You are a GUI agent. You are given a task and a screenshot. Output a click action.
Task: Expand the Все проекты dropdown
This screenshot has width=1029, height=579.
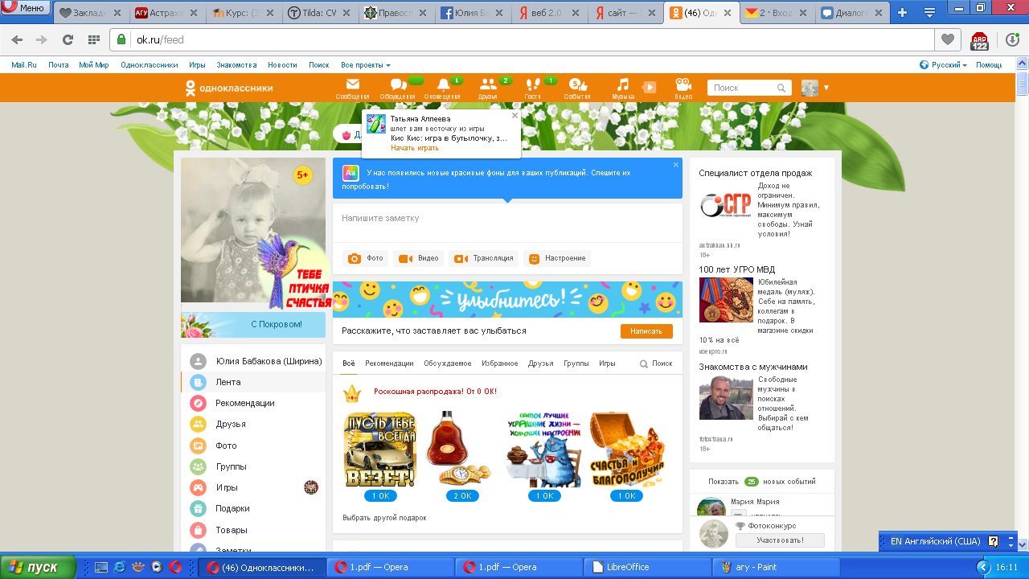click(x=366, y=65)
